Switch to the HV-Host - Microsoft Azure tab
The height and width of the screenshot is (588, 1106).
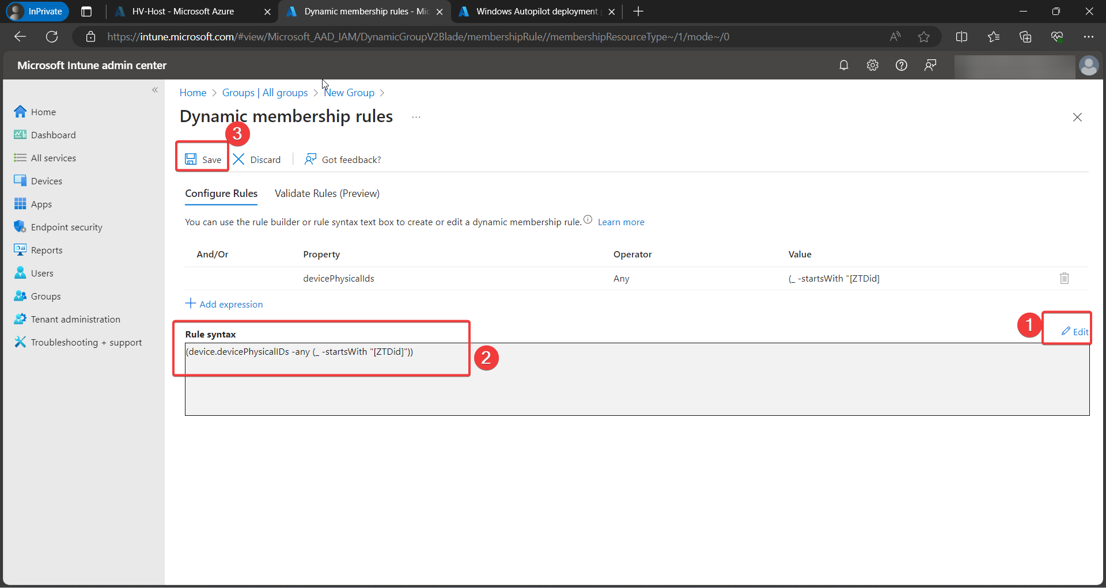click(x=183, y=12)
